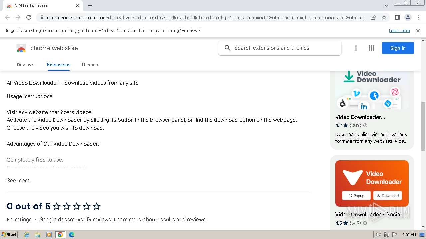Viewport: 426px width, 239px height.
Task: Open the Google apps grid
Action: pos(371,48)
